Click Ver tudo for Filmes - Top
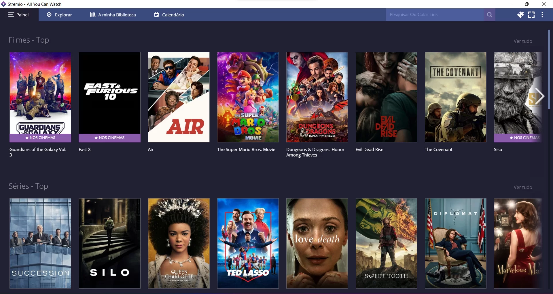The height and width of the screenshot is (294, 553). 523,41
